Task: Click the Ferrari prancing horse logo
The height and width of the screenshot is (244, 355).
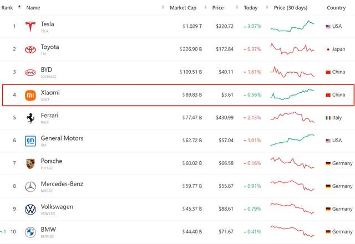Action: point(31,118)
